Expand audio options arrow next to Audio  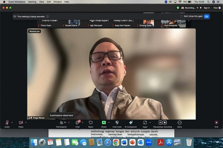[x=12, y=122]
